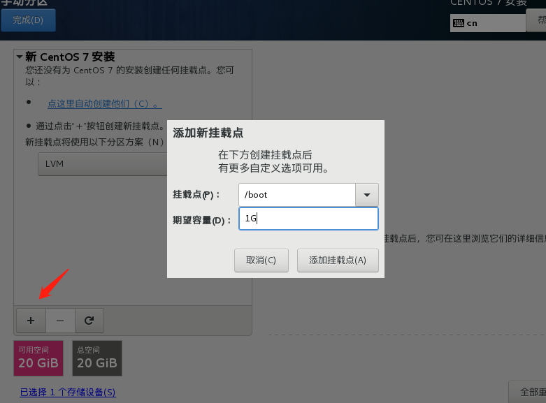
Task: Click the 全部重 reset all button
Action: coord(527,393)
